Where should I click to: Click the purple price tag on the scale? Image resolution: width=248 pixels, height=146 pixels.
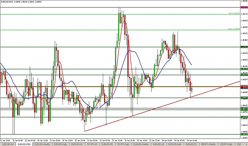pyautogui.click(x=244, y=7)
